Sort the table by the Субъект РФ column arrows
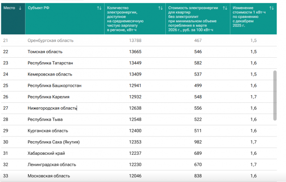Image resolution: width=286 pixels, height=182 pixels. coord(99,8)
